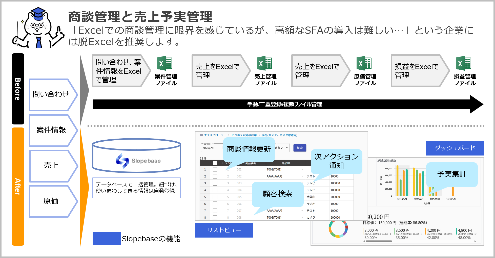Image resolution: width=495 pixels, height=258 pixels.
Task: Open the AAAA(AAAA) dropdown arrow in row 7
Action: pos(302,211)
